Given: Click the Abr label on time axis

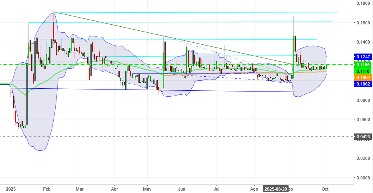Looking at the screenshot, I should pos(114,189).
